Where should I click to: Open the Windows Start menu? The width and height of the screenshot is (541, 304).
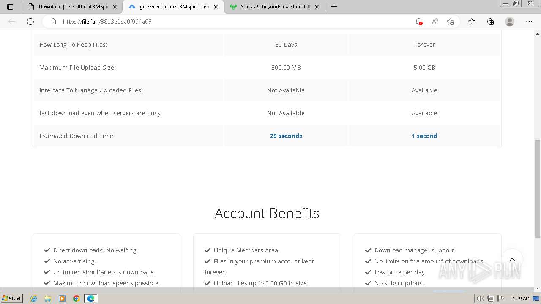click(11, 299)
